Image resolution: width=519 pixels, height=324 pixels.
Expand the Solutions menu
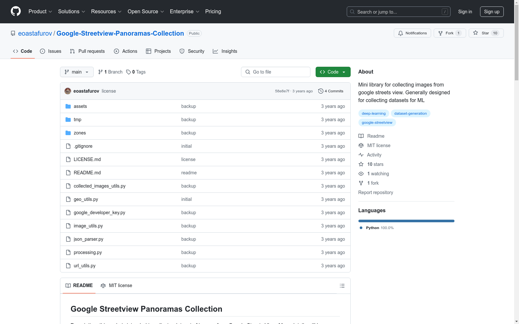tap(72, 11)
